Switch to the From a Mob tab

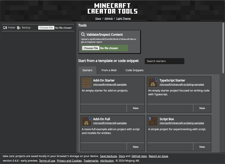pos(109,70)
